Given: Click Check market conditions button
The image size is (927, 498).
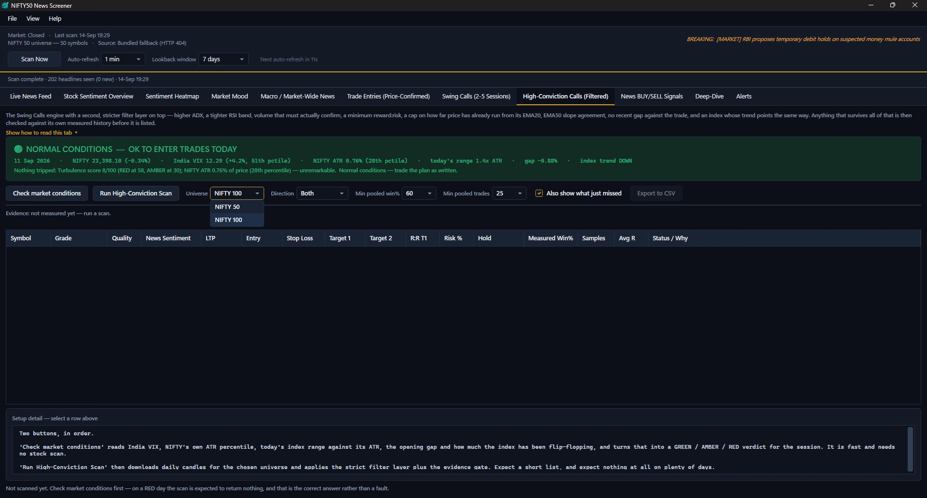Looking at the screenshot, I should [x=47, y=194].
